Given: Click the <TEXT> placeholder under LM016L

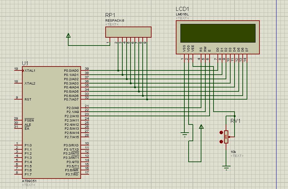Looking at the screenshot, I should 182,18.
